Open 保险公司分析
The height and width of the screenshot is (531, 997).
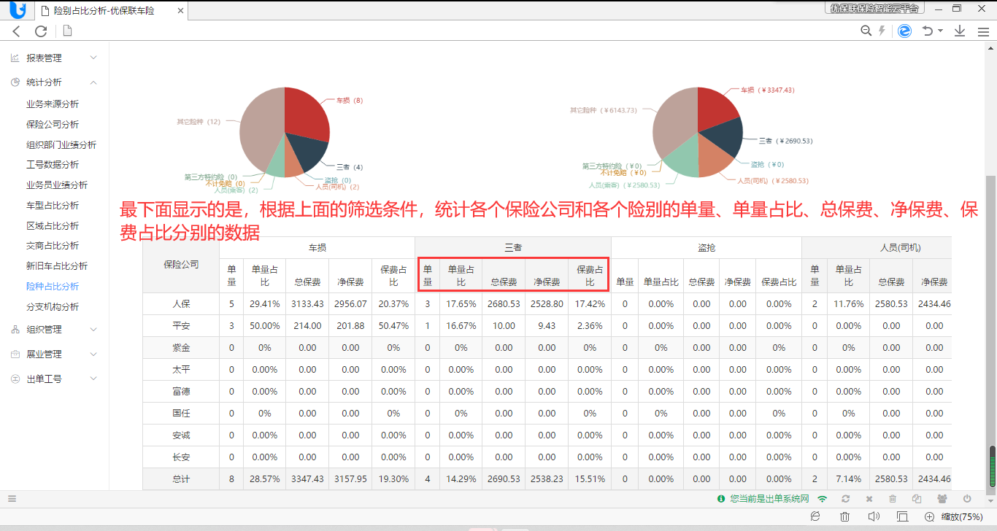tap(53, 125)
